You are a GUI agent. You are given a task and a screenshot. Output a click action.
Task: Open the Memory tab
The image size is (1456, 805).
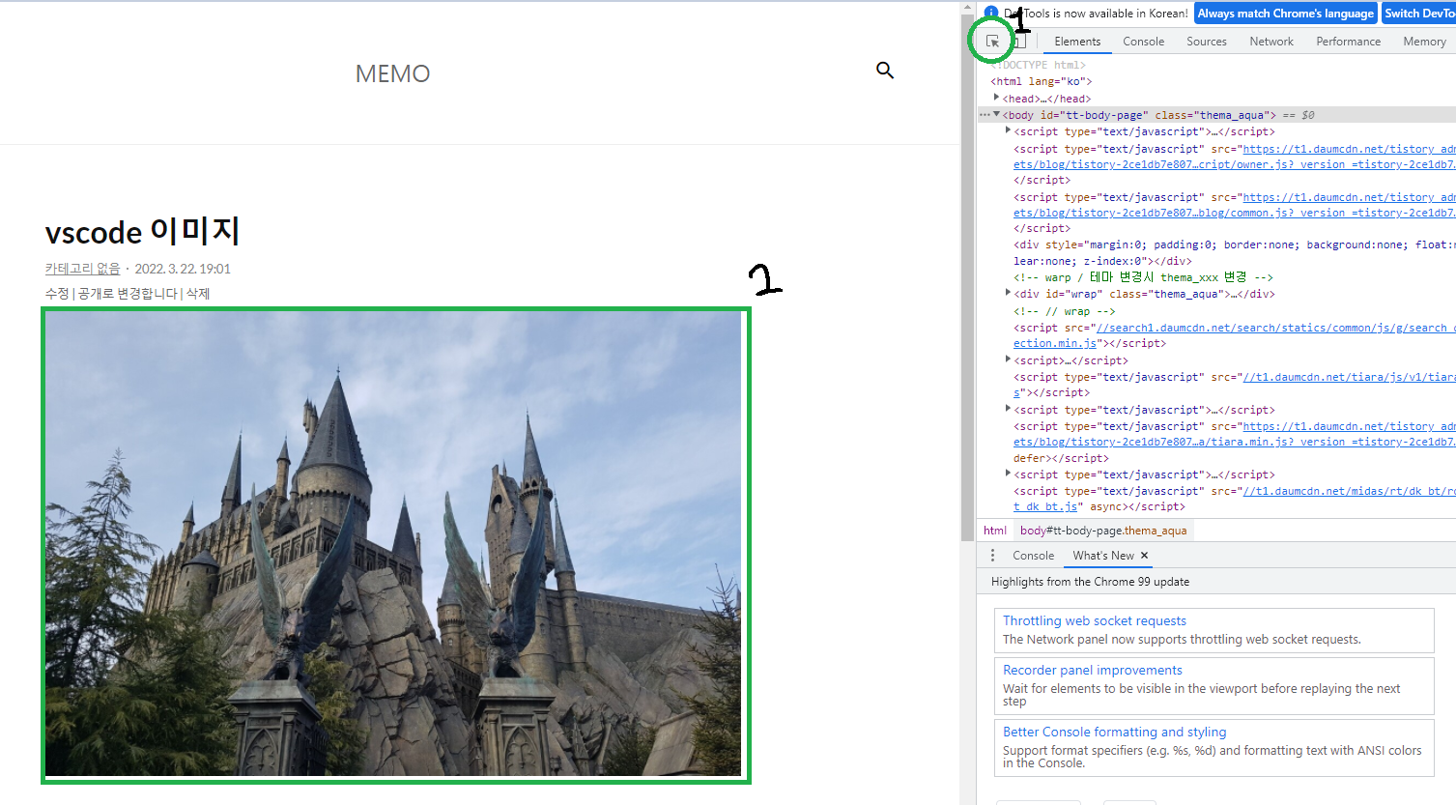tap(1424, 42)
